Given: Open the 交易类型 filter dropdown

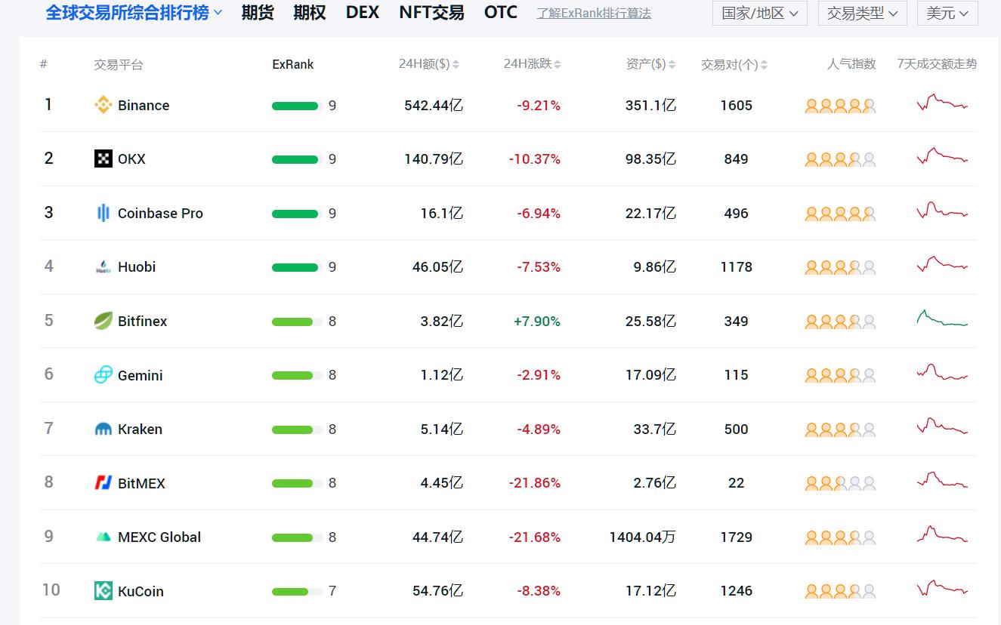Looking at the screenshot, I should [x=863, y=14].
